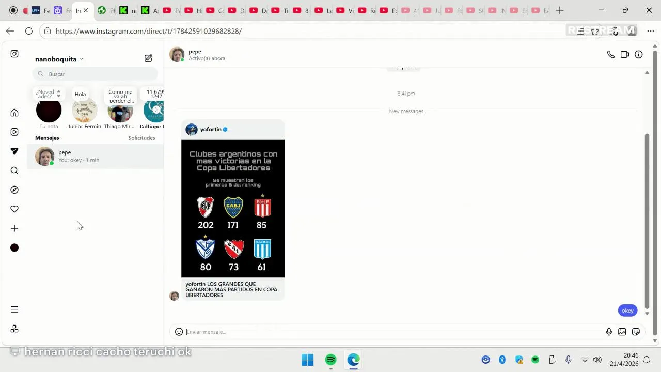Switch to the YouTube Pa tab
661x372 pixels.
click(171, 10)
